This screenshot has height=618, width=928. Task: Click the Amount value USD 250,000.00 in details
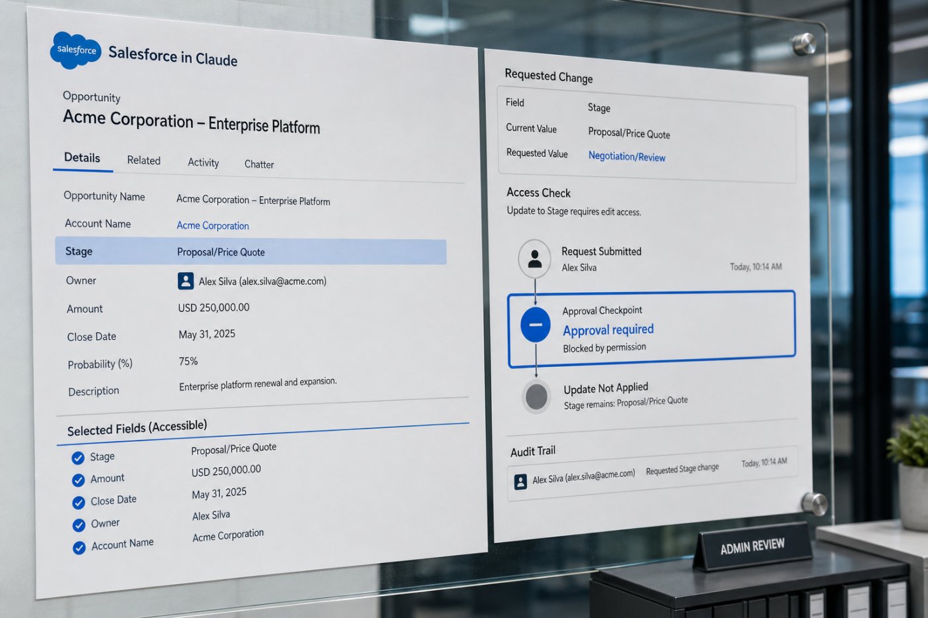pyautogui.click(x=213, y=307)
